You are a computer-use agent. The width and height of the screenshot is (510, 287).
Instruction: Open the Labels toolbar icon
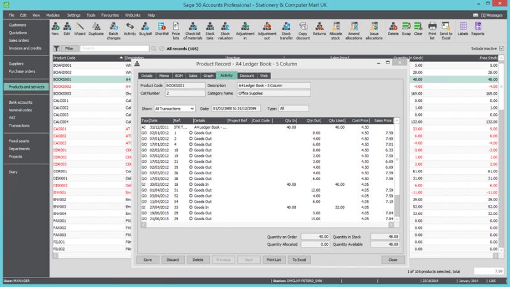point(463,29)
